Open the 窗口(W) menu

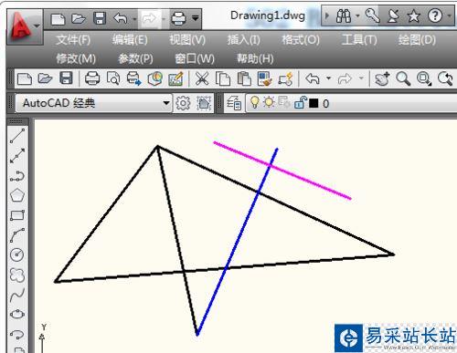pos(195,58)
